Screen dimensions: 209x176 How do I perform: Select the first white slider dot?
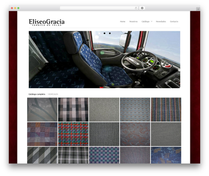coord(99,33)
